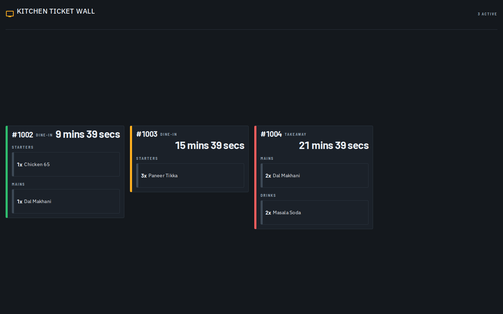
Task: Click the green status bar of ticket #1002
Action: click(x=7, y=172)
